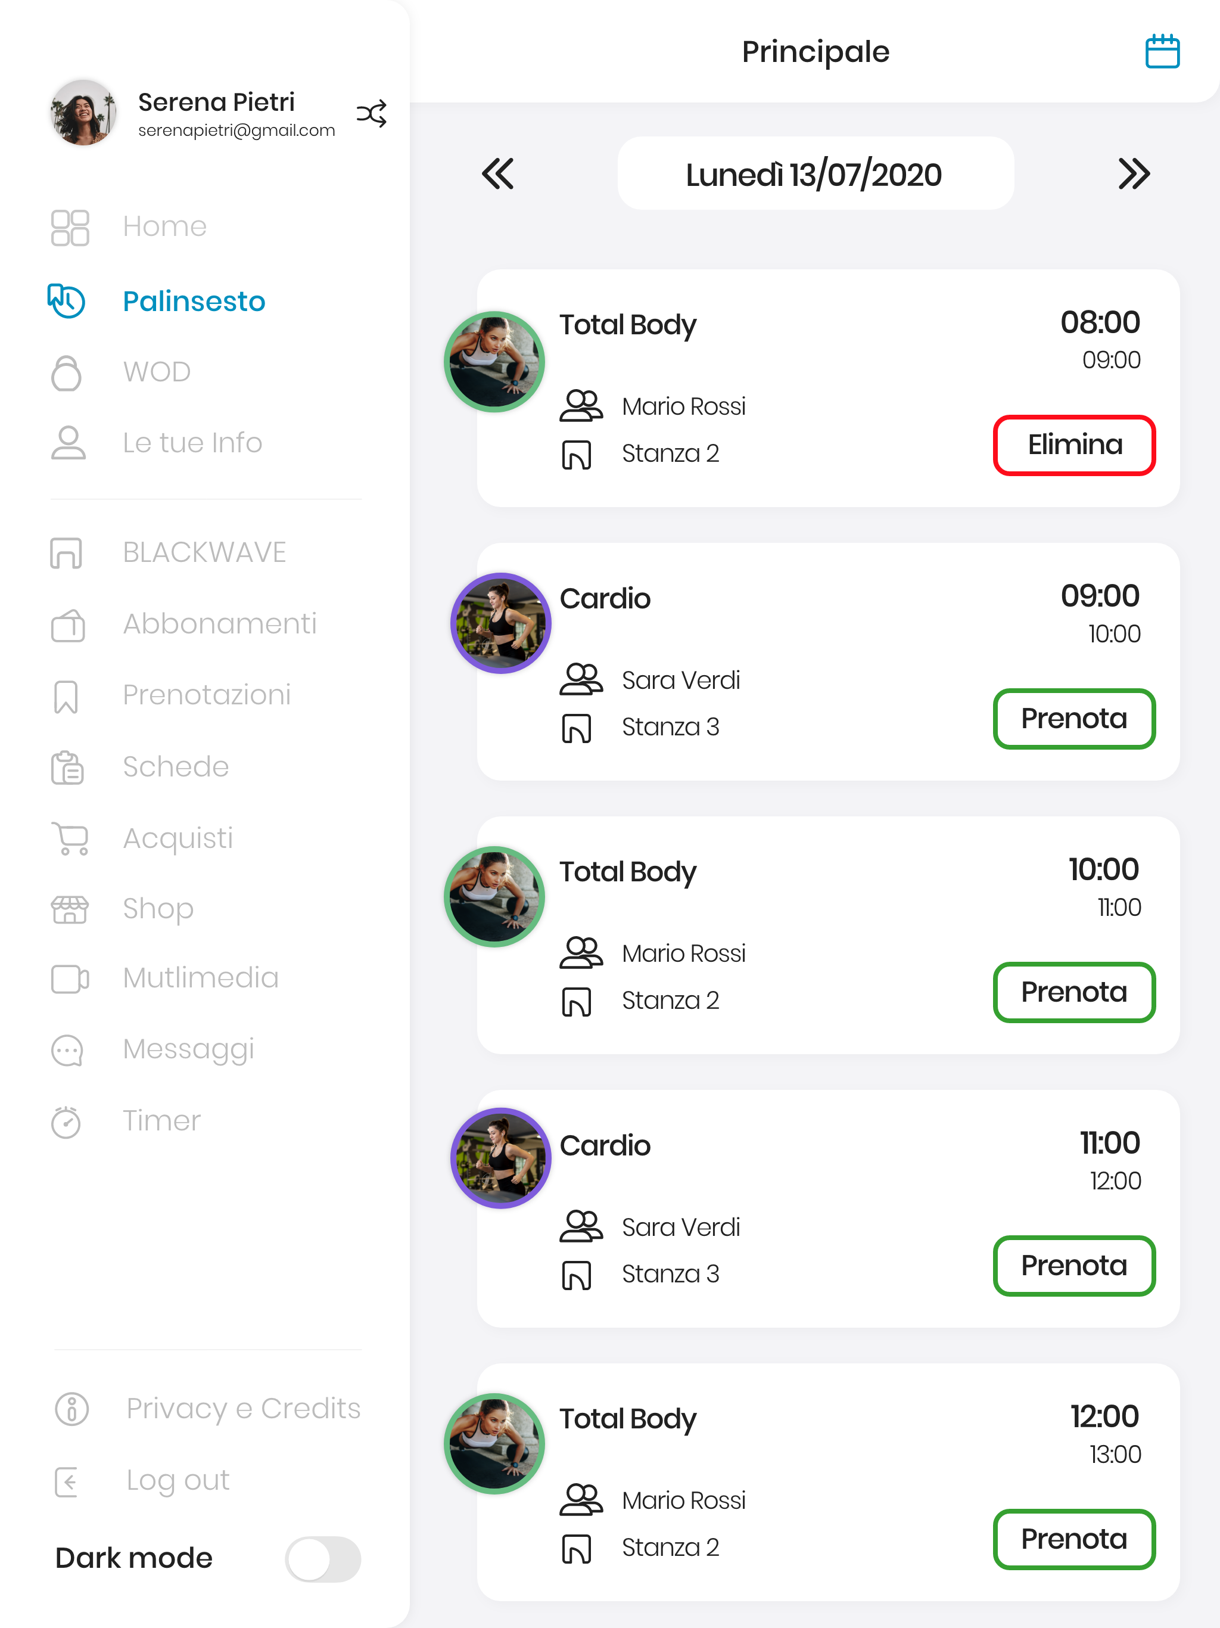Open the calendar icon in the header
1220x1628 pixels.
(1162, 51)
